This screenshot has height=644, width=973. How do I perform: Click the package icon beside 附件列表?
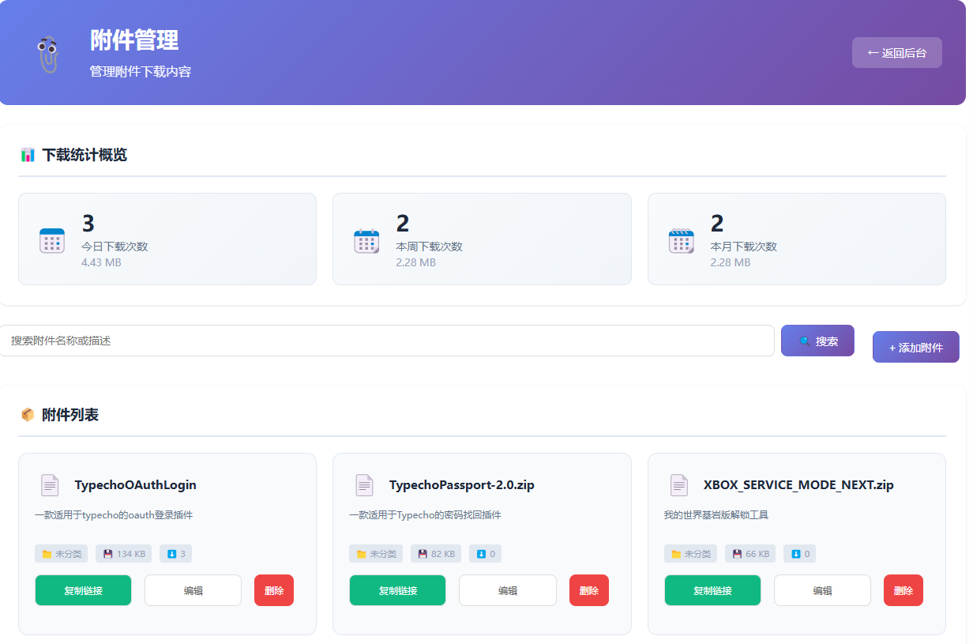pyautogui.click(x=28, y=415)
